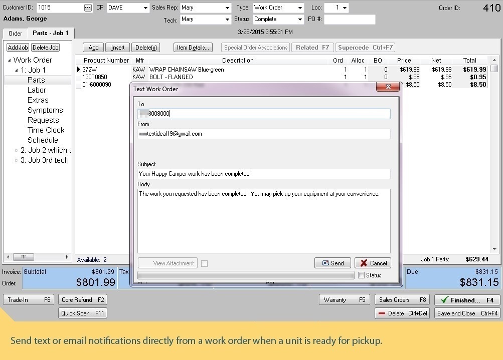This screenshot has height=360, width=503.
Task: Open the Sales Rep dropdown
Action: (x=227, y=8)
